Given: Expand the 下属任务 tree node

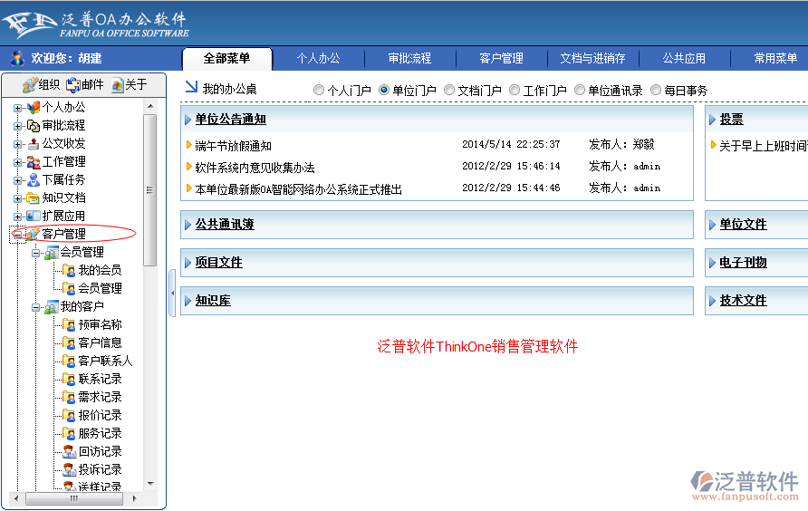Looking at the screenshot, I should pyautogui.click(x=17, y=180).
